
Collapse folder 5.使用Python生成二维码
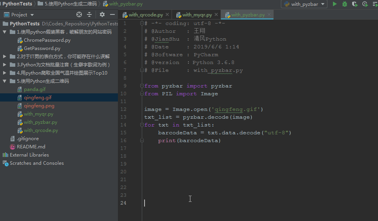(5, 81)
